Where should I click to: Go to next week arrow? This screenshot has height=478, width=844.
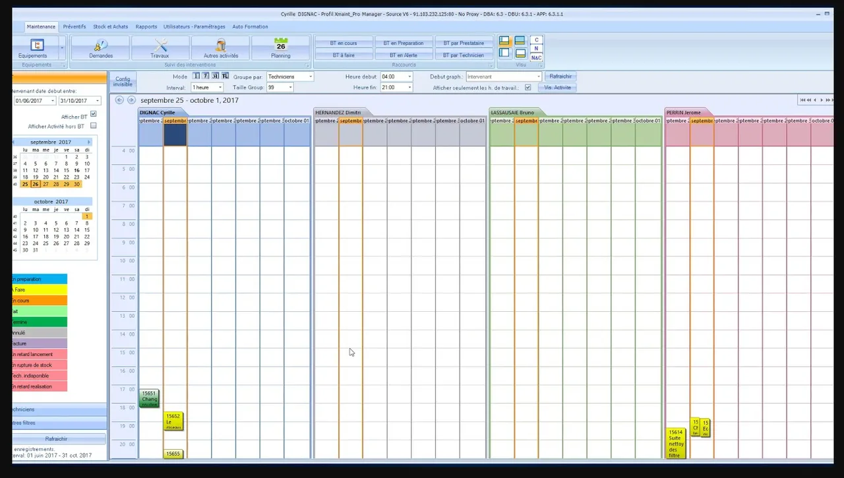(131, 100)
